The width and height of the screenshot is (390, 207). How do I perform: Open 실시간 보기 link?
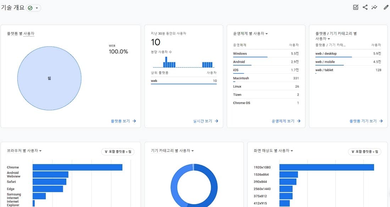pos(206,121)
